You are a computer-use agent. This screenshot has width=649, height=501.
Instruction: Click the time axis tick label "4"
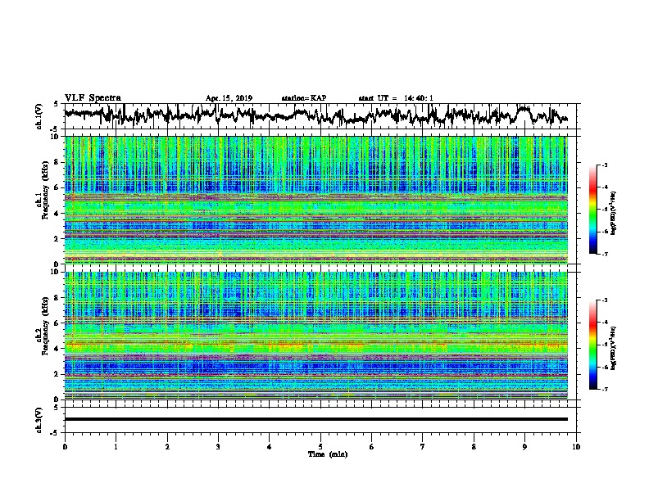point(270,447)
